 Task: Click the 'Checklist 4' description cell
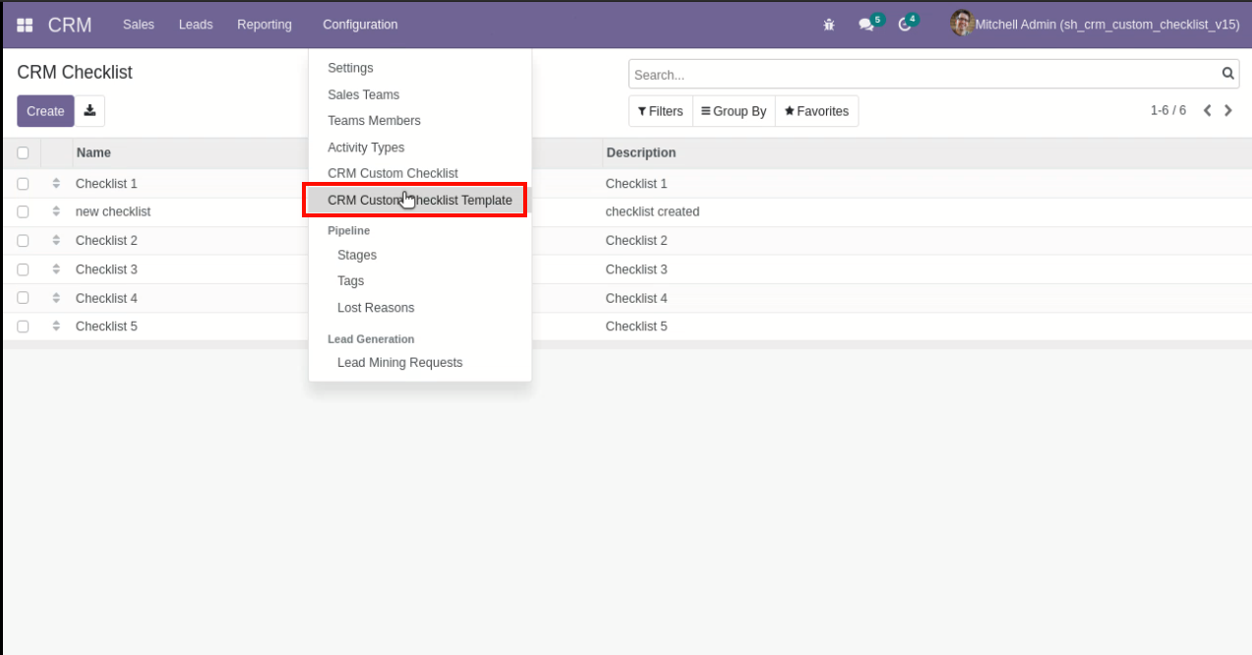636,298
